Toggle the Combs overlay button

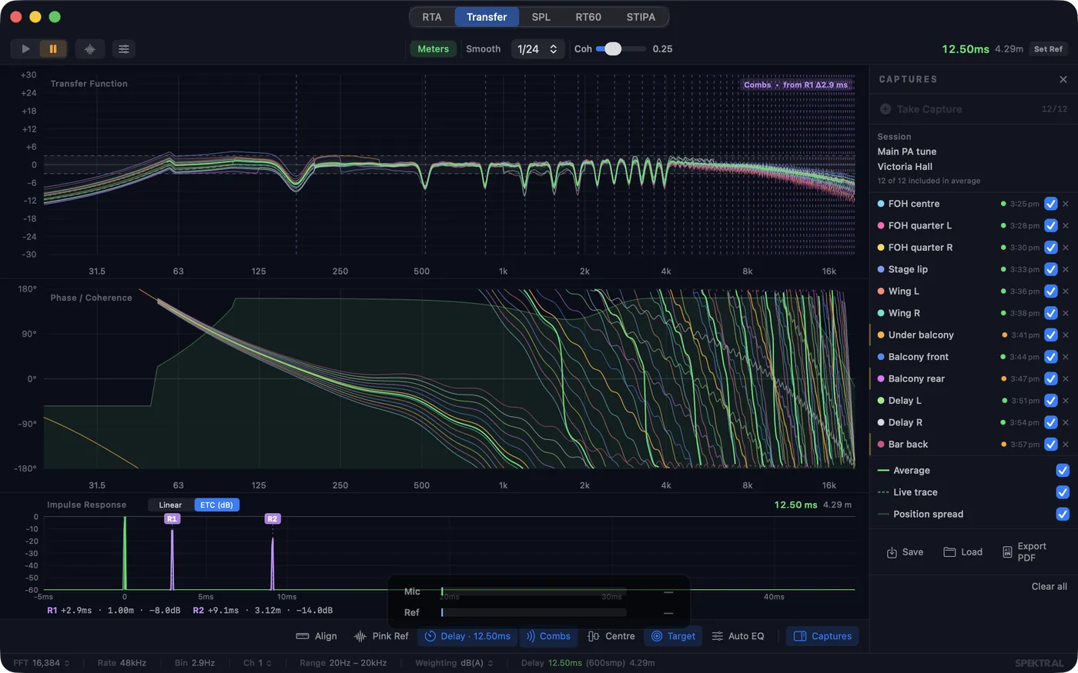[x=548, y=636]
